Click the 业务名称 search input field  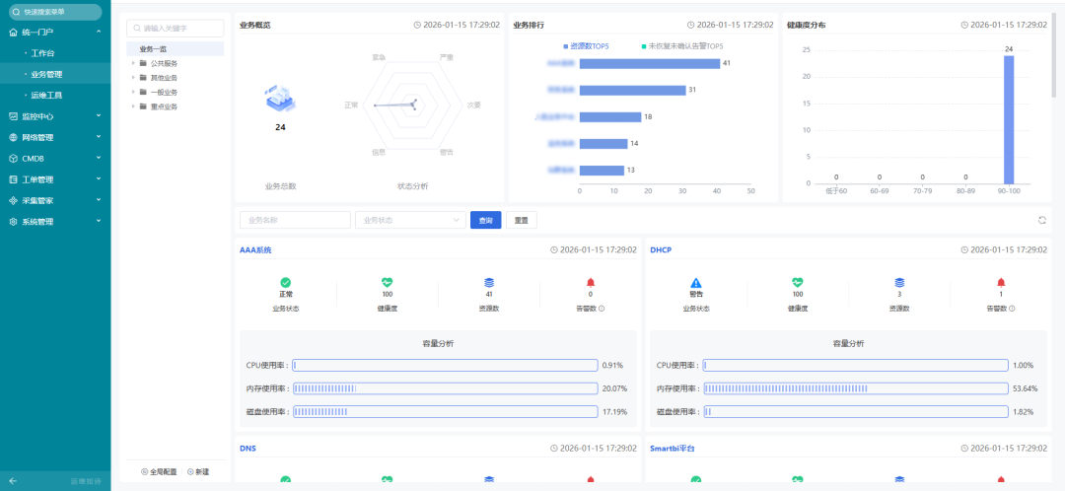(x=295, y=220)
